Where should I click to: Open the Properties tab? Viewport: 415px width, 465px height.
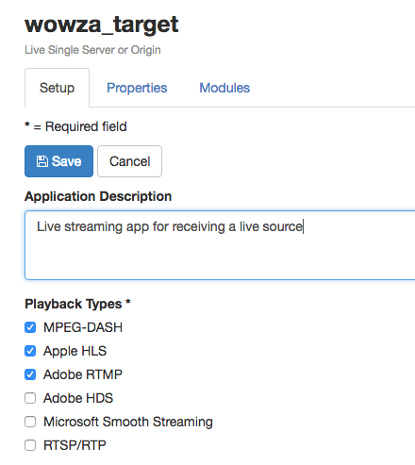pyautogui.click(x=137, y=88)
